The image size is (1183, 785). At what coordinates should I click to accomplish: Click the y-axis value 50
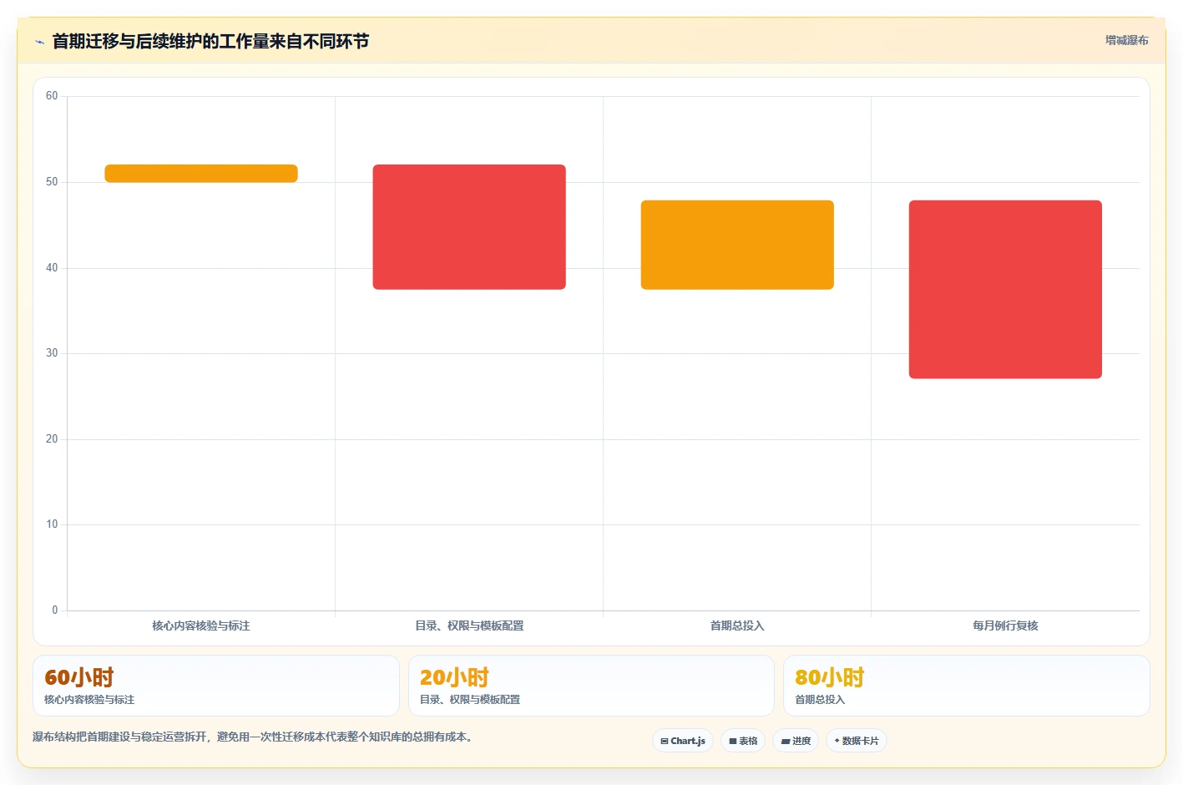coord(52,182)
